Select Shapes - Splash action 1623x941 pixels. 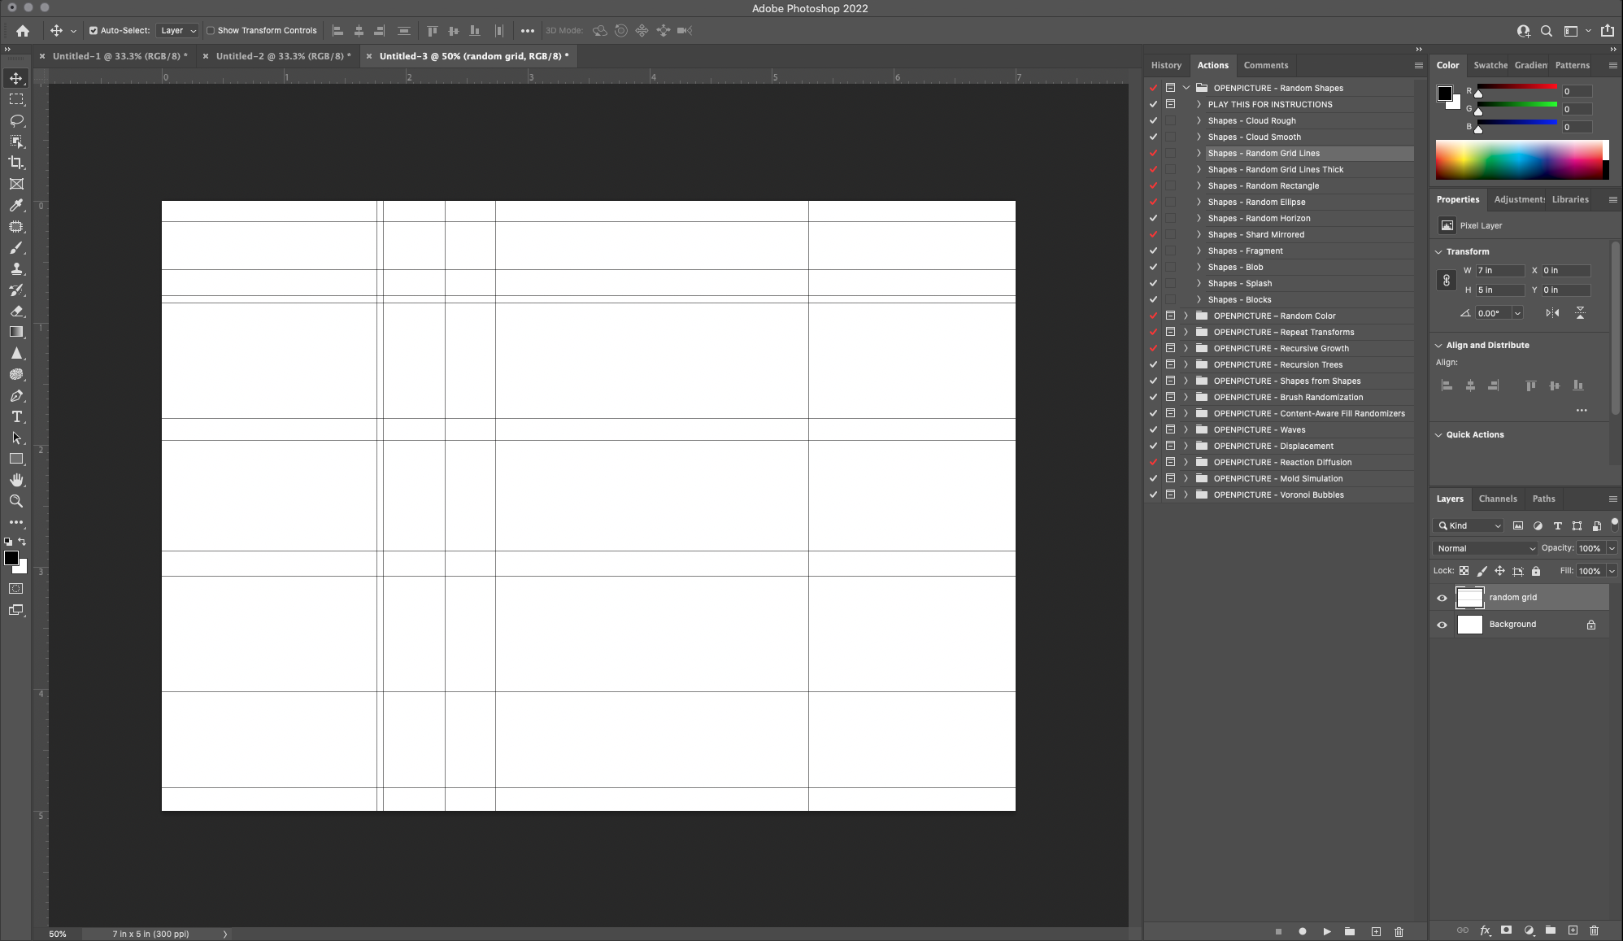pyautogui.click(x=1239, y=283)
